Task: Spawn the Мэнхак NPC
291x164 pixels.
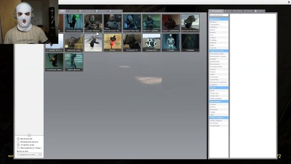Action: pyautogui.click(x=113, y=42)
